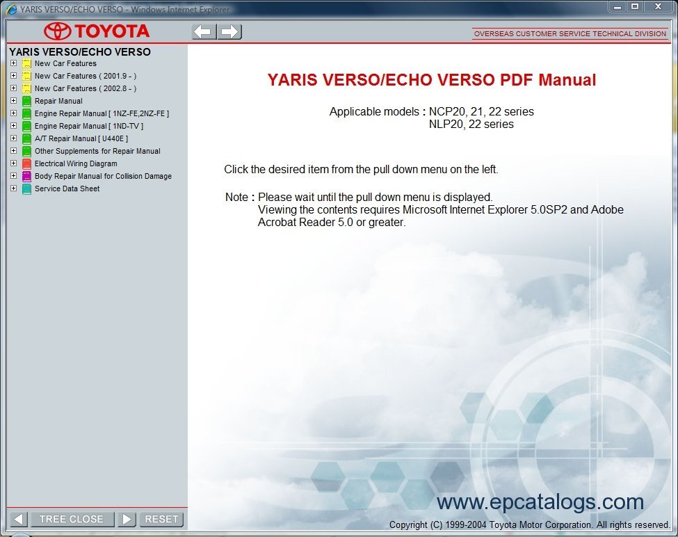Expand Other Supplements for Repair Manual node
The image size is (678, 537).
tap(13, 150)
